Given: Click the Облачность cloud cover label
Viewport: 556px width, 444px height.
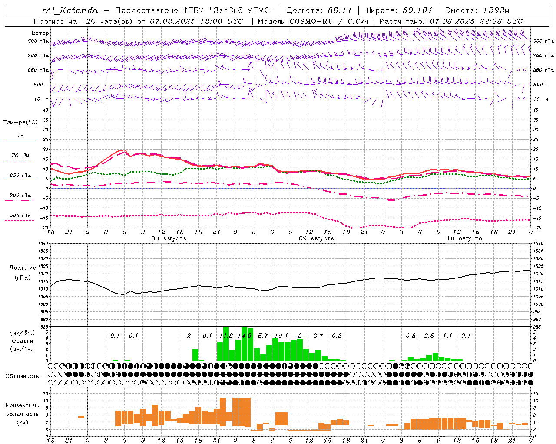Looking at the screenshot, I should click(x=22, y=376).
